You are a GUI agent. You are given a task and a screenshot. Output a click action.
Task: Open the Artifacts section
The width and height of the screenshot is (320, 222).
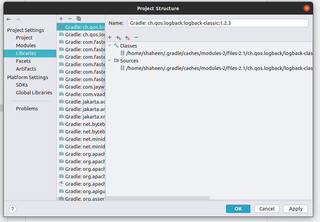tap(26, 69)
